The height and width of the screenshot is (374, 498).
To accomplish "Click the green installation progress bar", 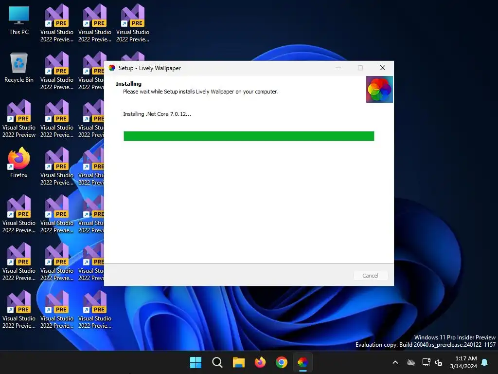I will coord(249,136).
